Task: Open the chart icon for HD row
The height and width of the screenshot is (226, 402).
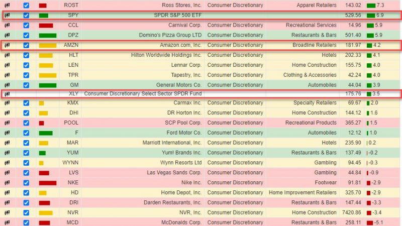Action: (7, 193)
